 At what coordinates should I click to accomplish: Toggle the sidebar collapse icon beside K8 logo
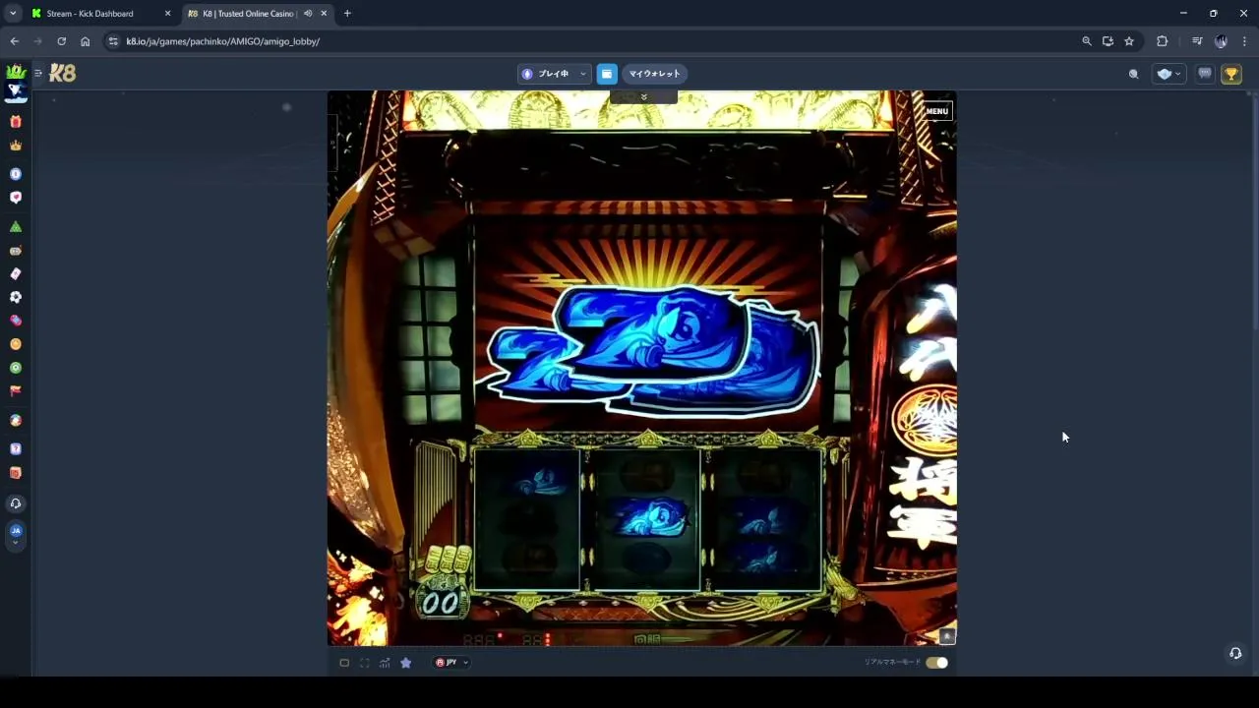click(x=37, y=73)
